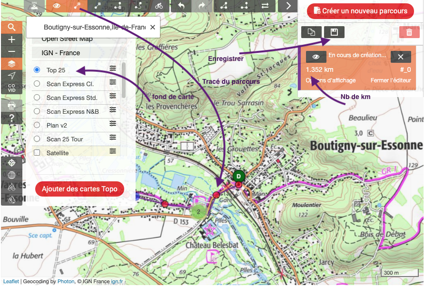Enable the Satellite layer checkbox

(37, 153)
